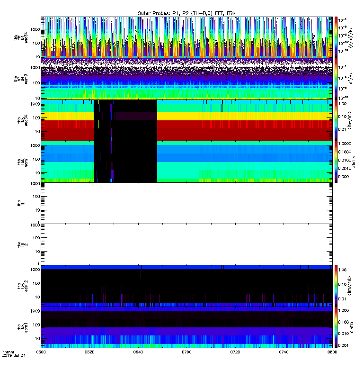Screen dimensions: 355x379
Task: Click the color bar beside thb fbk edc34 panel
Action: click(336, 120)
